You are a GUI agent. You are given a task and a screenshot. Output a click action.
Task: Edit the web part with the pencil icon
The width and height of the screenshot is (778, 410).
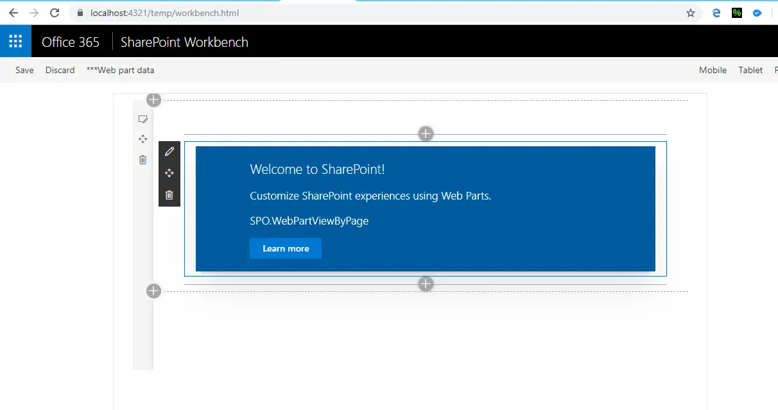coord(169,151)
